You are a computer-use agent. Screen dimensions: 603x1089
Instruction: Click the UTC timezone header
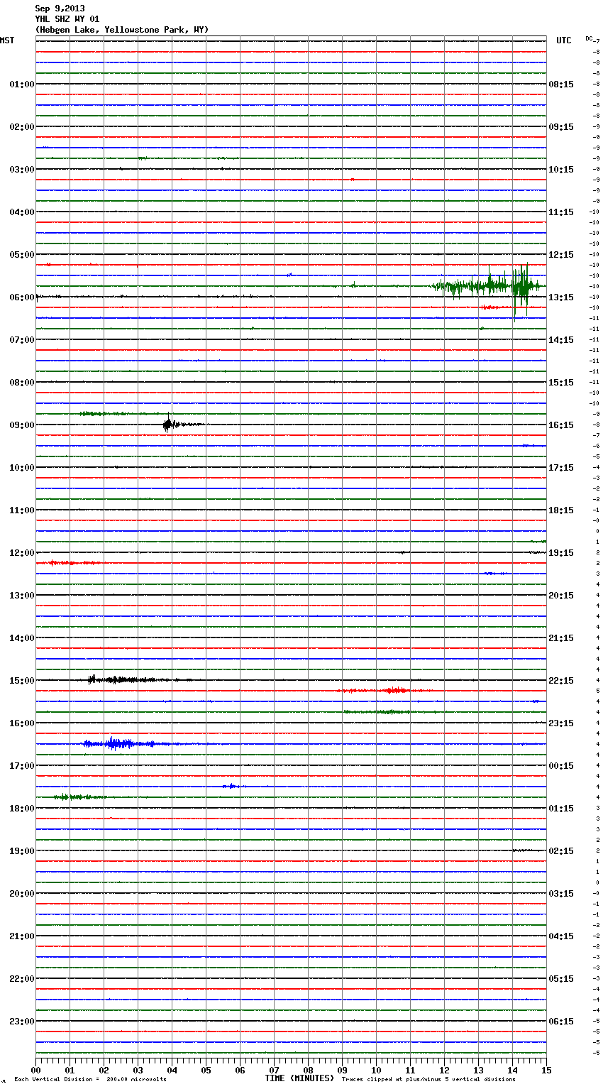coord(563,40)
